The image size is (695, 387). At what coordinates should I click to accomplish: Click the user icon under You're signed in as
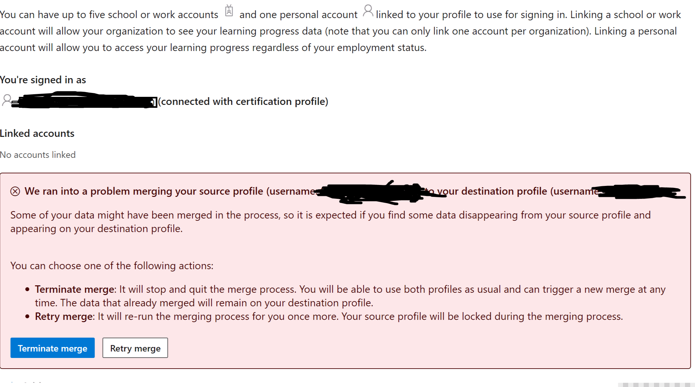tap(6, 100)
